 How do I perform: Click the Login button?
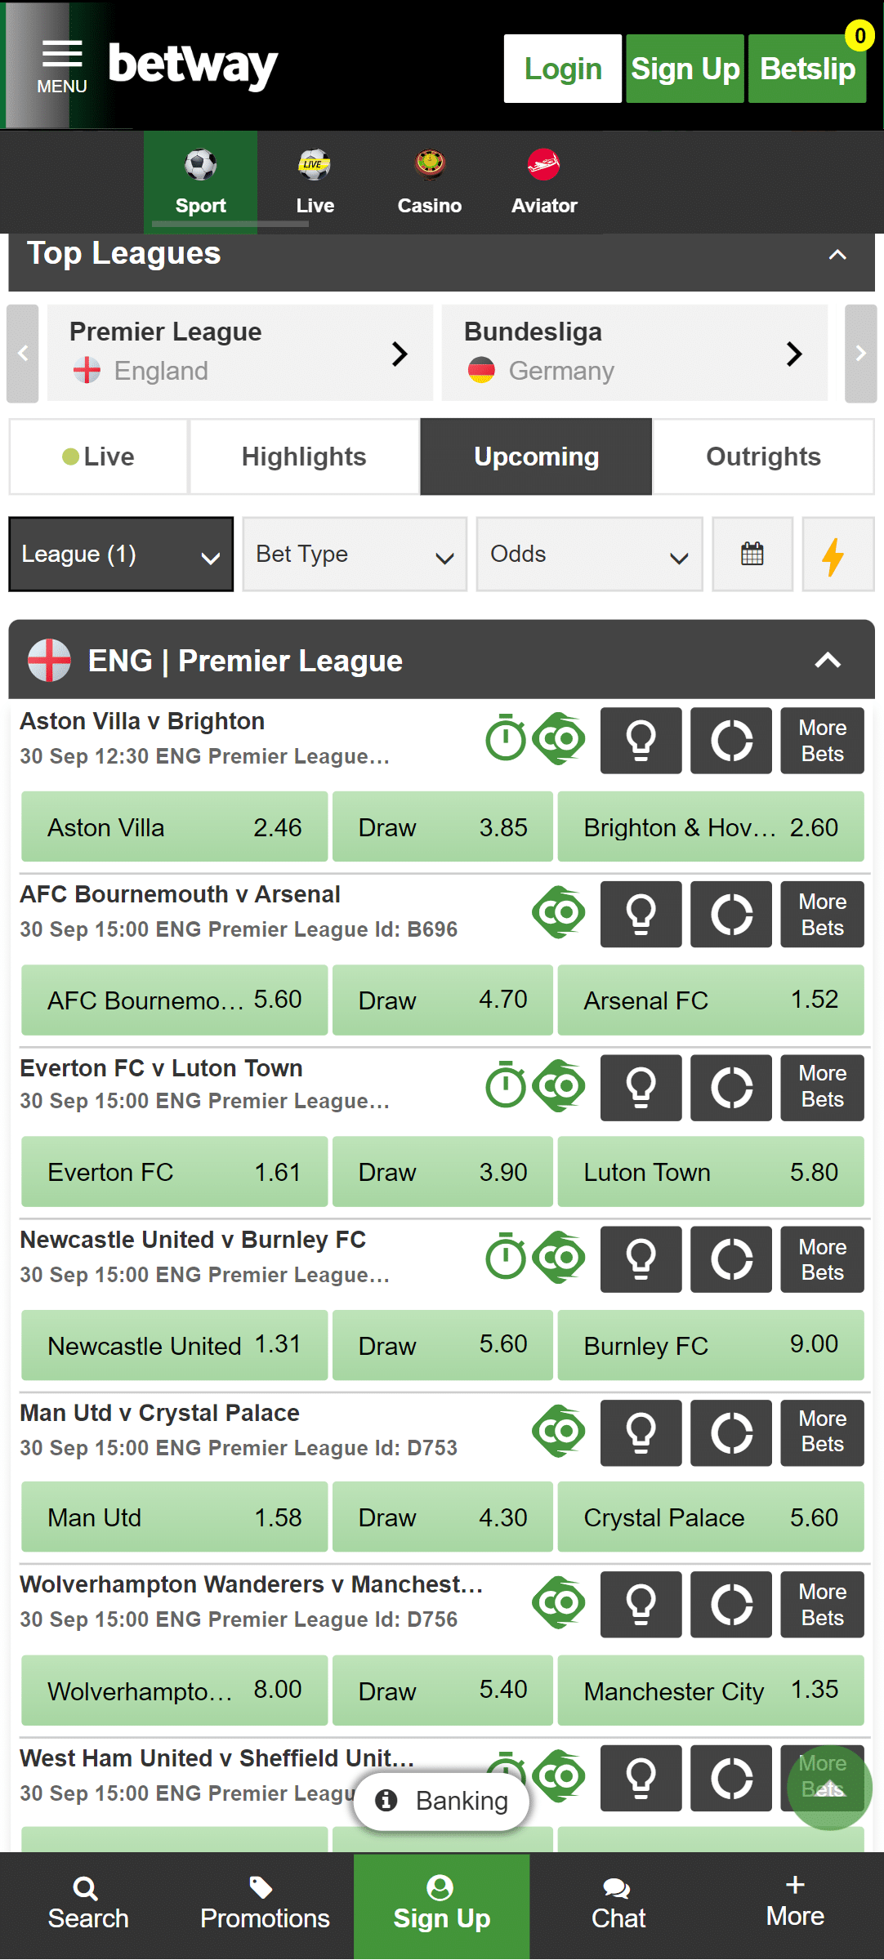[x=562, y=69]
